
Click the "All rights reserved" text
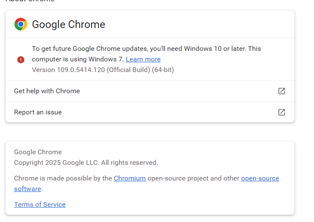[130, 163]
